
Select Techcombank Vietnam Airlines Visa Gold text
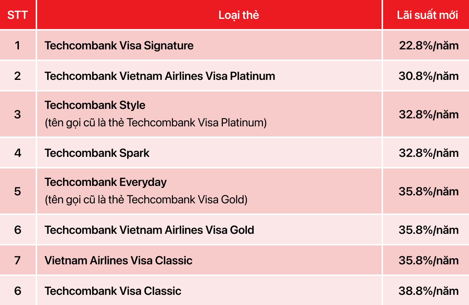pyautogui.click(x=149, y=230)
